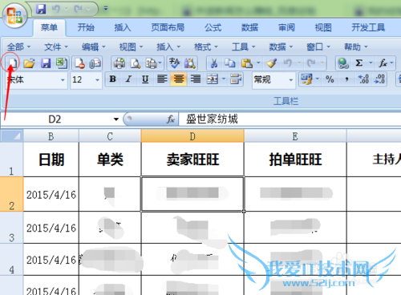Click the Research clipboard magnifier icon

tap(190, 63)
